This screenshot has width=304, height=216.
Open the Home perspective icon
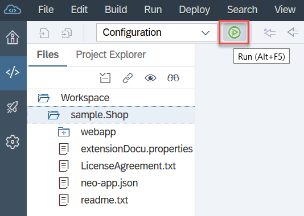click(13, 38)
